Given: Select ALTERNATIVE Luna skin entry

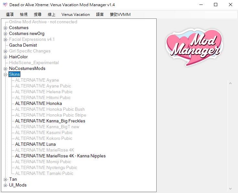Looking at the screenshot, I should [35, 144].
